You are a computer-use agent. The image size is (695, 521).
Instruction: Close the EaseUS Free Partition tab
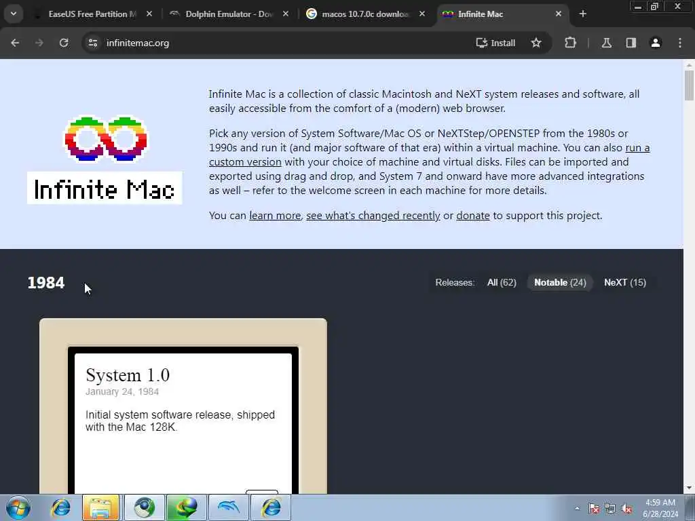(149, 14)
